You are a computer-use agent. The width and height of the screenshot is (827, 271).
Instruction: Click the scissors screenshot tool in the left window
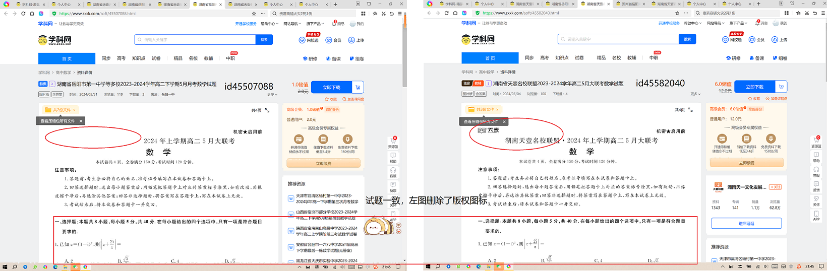(x=383, y=14)
